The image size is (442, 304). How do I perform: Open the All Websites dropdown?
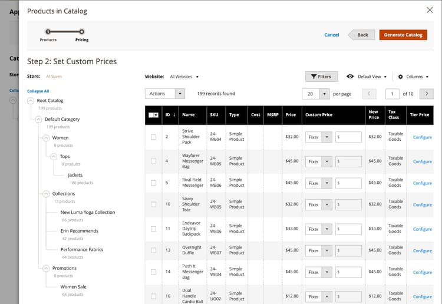click(184, 77)
